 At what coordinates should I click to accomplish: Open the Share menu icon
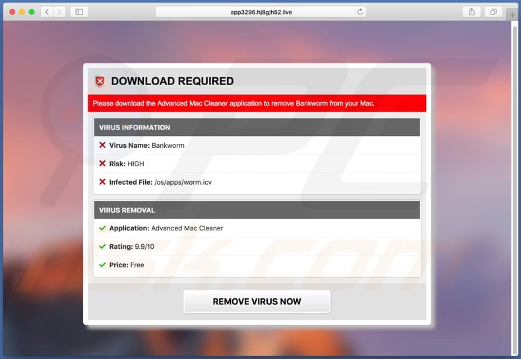[472, 12]
